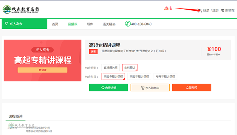Click the user login icon
This screenshot has width=237, height=135.
pos(200,10)
